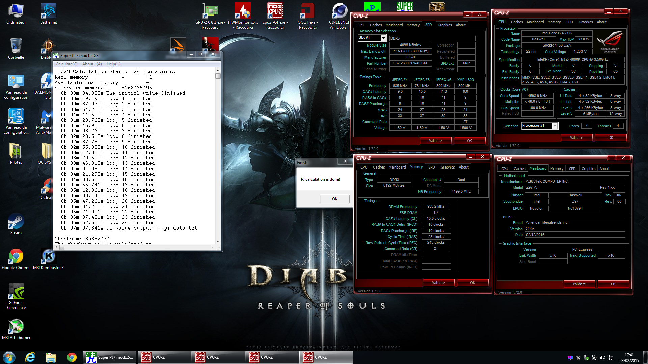This screenshot has width=648, height=364.
Task: Click the Super PI taskbar button
Action: click(x=110, y=357)
